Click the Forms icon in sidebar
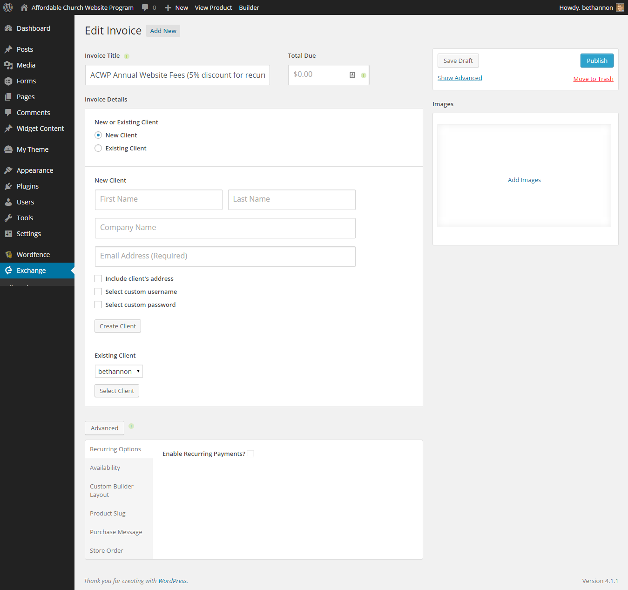The width and height of the screenshot is (628, 590). [x=8, y=81]
